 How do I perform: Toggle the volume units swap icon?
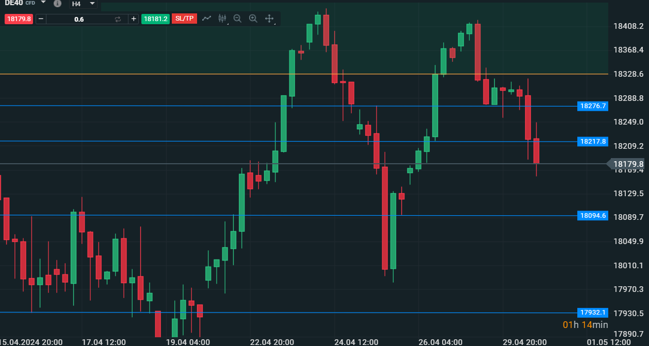click(118, 19)
